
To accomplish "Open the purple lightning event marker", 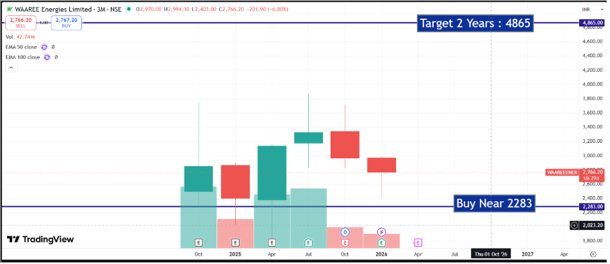I will (382, 232).
